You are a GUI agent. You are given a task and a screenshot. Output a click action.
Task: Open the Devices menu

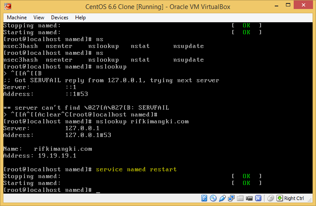pyautogui.click(x=60, y=18)
